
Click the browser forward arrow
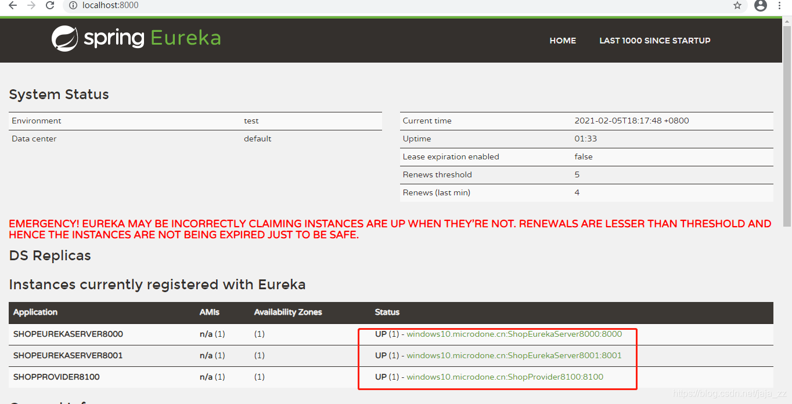tap(30, 6)
